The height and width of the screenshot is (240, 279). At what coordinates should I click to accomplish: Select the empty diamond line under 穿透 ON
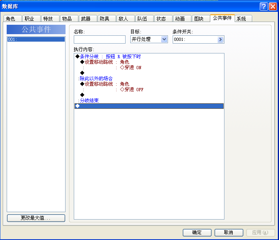pyautogui.click(x=149, y=73)
